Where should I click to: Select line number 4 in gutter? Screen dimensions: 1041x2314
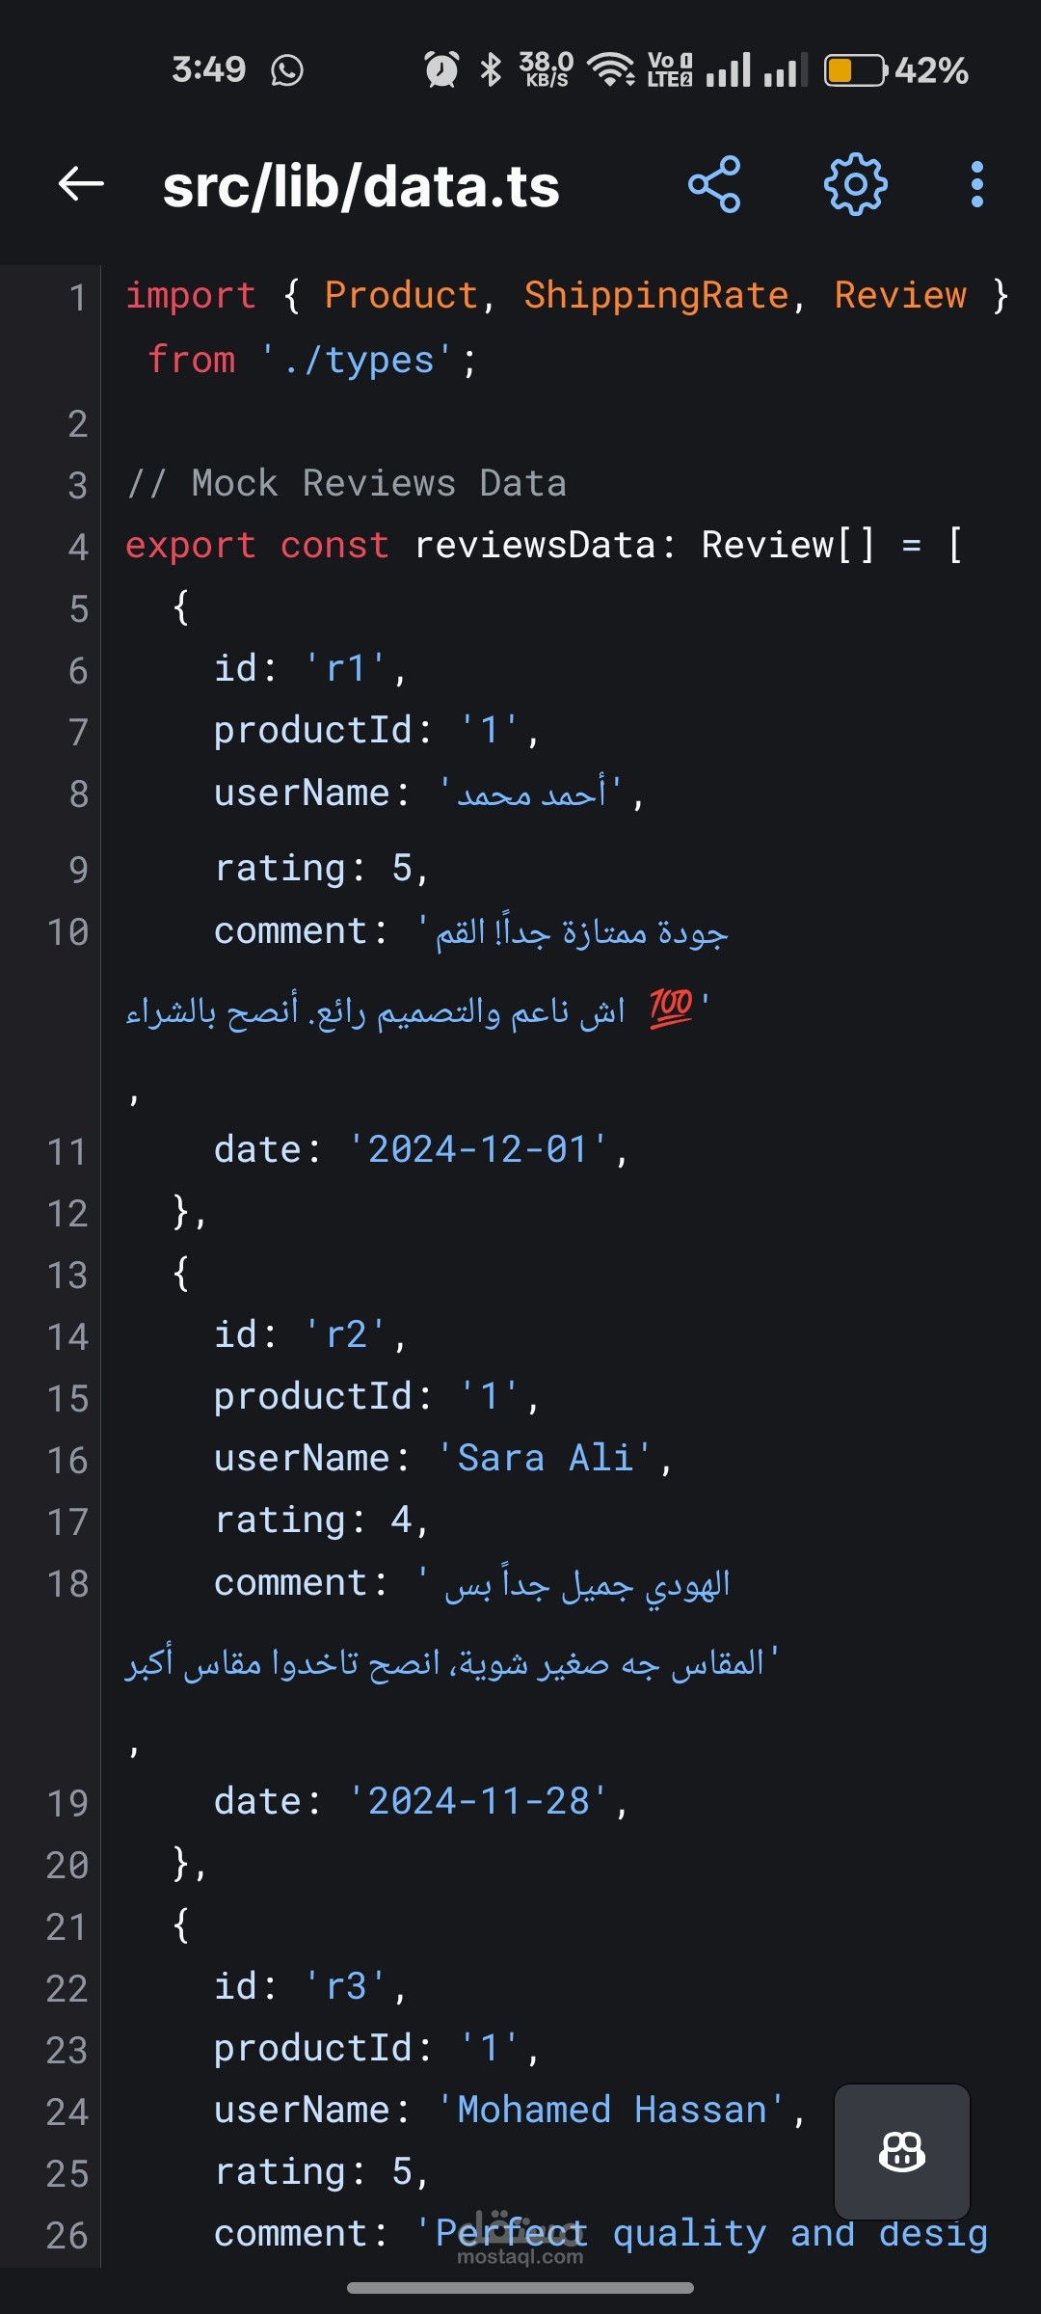click(x=77, y=547)
